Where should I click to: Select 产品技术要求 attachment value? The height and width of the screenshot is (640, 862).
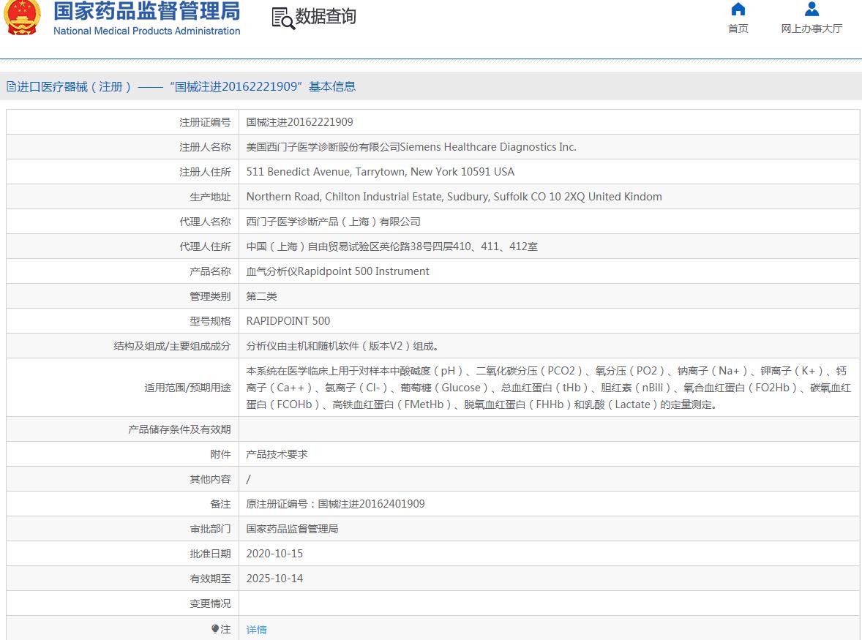tap(277, 454)
